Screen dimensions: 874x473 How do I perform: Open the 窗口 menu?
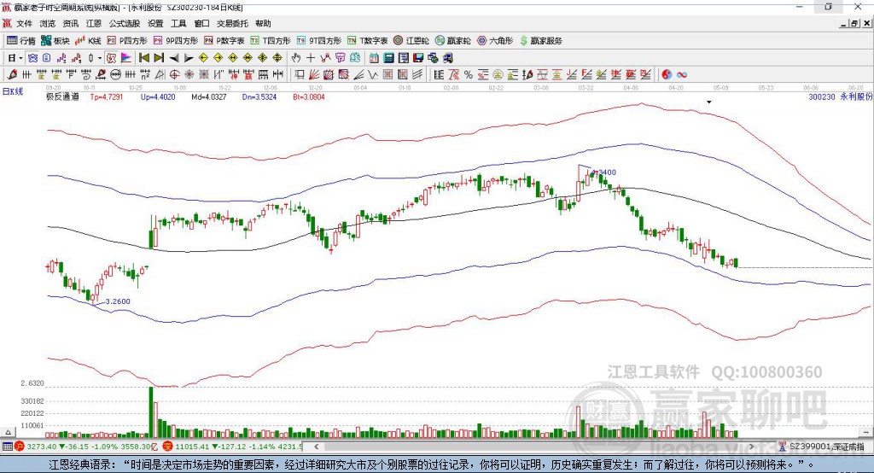coord(201,23)
